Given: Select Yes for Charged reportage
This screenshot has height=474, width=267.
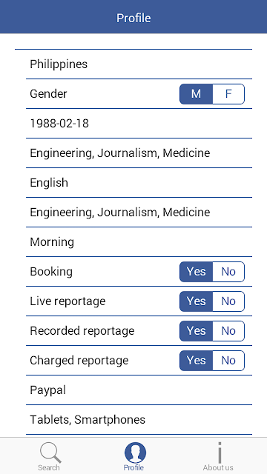Looking at the screenshot, I should tap(196, 361).
